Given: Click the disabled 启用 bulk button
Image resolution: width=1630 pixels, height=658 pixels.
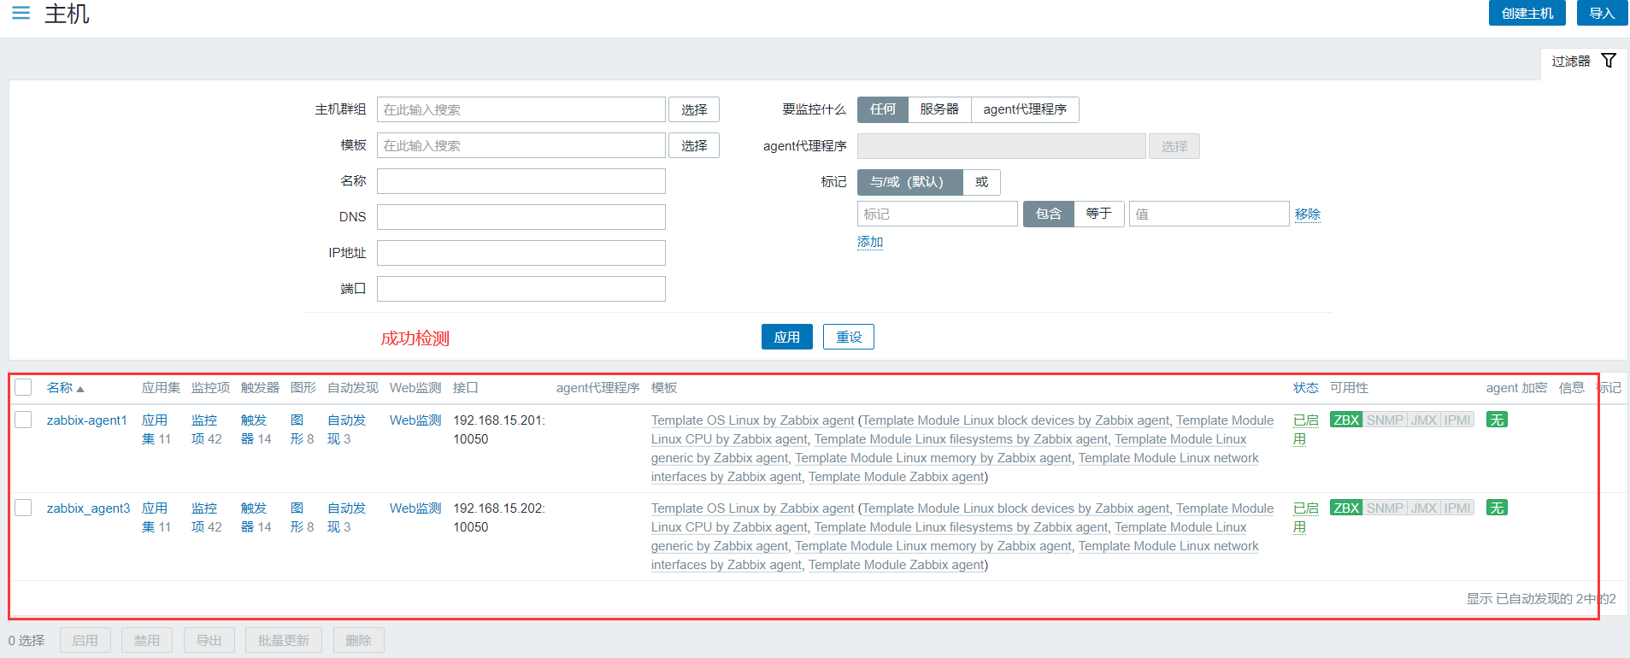Looking at the screenshot, I should pos(85,640).
